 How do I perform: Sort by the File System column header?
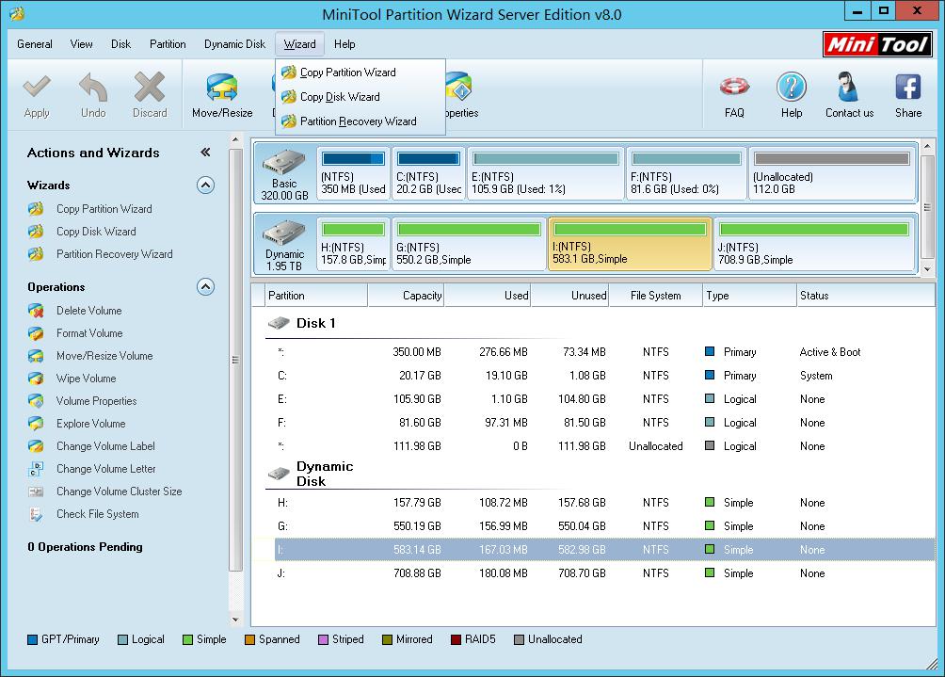tap(656, 296)
